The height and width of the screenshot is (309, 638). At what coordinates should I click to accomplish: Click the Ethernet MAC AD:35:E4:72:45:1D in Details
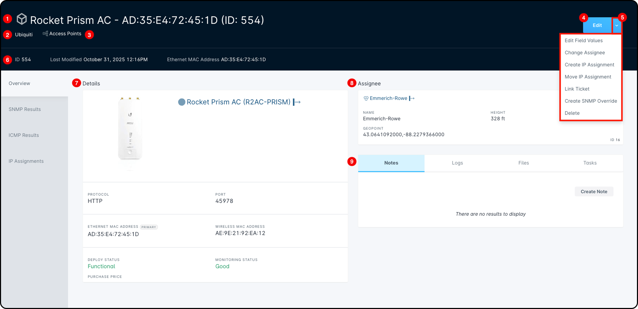pos(113,234)
